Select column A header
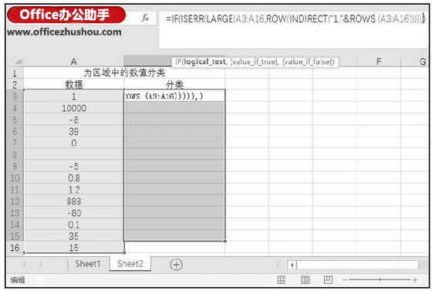This screenshot has width=432, height=291. (73, 61)
